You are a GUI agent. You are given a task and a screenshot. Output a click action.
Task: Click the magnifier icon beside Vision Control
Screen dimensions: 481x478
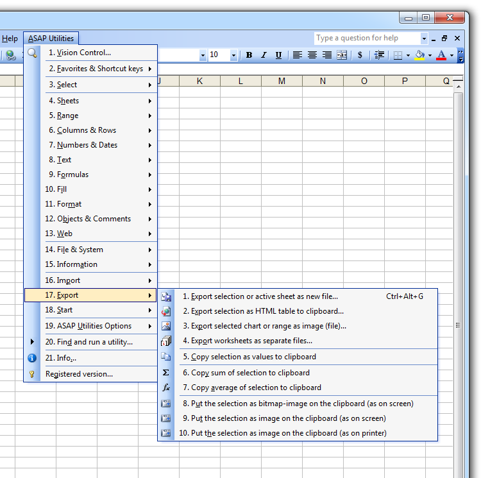(32, 53)
